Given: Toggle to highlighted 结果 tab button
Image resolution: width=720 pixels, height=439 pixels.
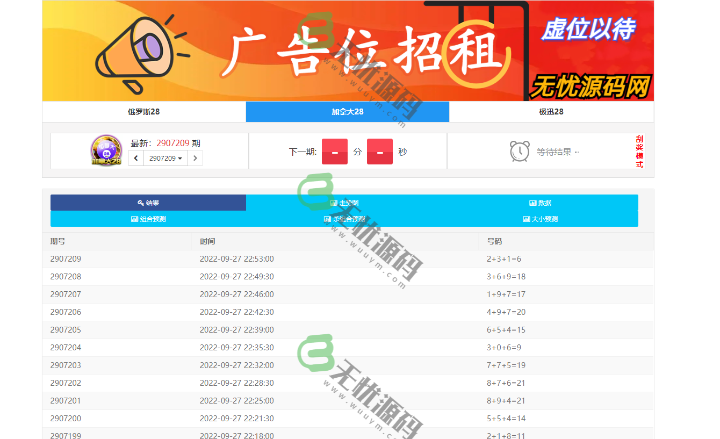Looking at the screenshot, I should pos(148,203).
